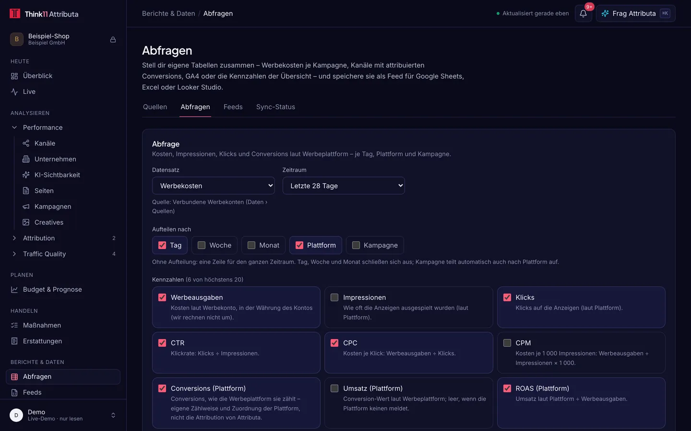This screenshot has width=691, height=431.
Task: Enable the Umsatz (Plattform) metric
Action: pyautogui.click(x=334, y=388)
